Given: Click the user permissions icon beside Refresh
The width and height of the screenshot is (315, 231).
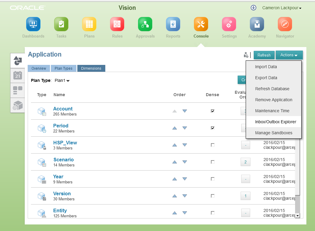Looking at the screenshot, I should 246,55.
